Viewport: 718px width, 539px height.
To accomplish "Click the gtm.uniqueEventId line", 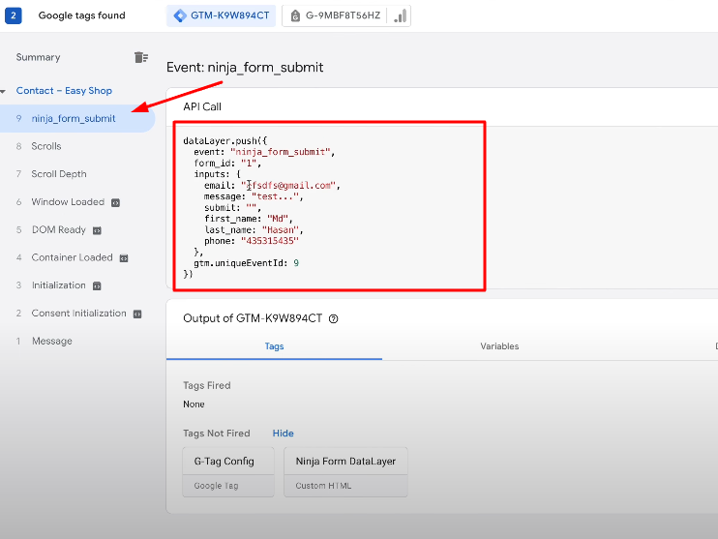I will [247, 263].
